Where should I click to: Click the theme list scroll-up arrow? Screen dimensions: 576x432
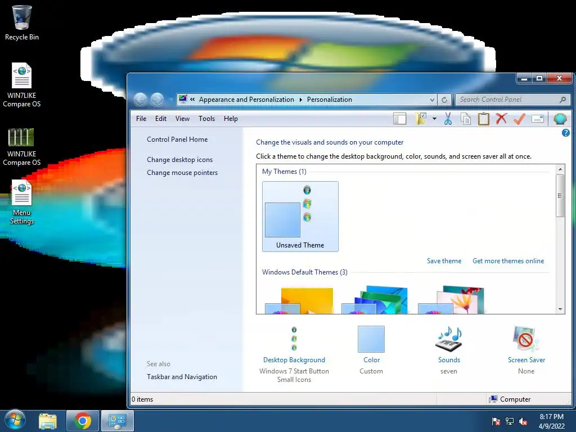tap(560, 169)
